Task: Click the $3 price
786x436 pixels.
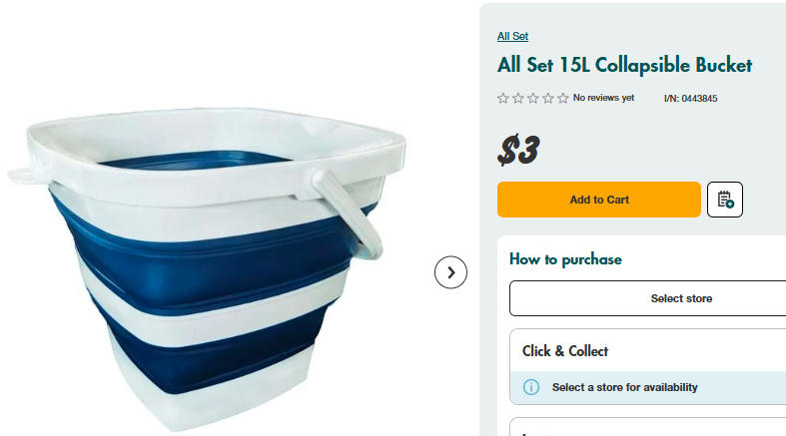Action: pyautogui.click(x=518, y=151)
